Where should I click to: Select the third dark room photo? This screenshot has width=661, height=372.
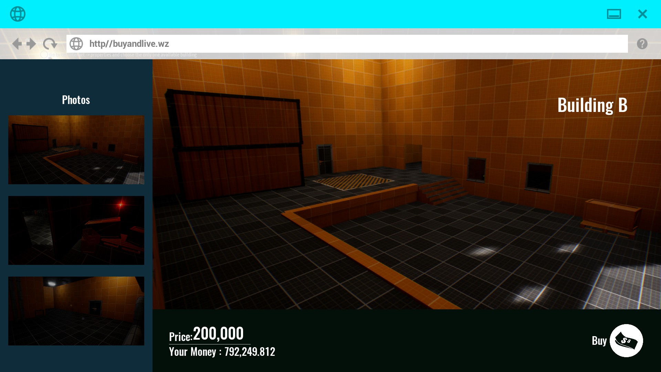[76, 311]
